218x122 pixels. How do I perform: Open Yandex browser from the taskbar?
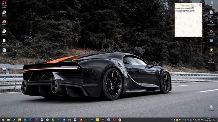pyautogui.click(x=120, y=120)
